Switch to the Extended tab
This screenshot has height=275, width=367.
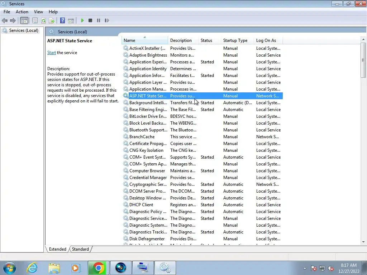pyautogui.click(x=58, y=249)
